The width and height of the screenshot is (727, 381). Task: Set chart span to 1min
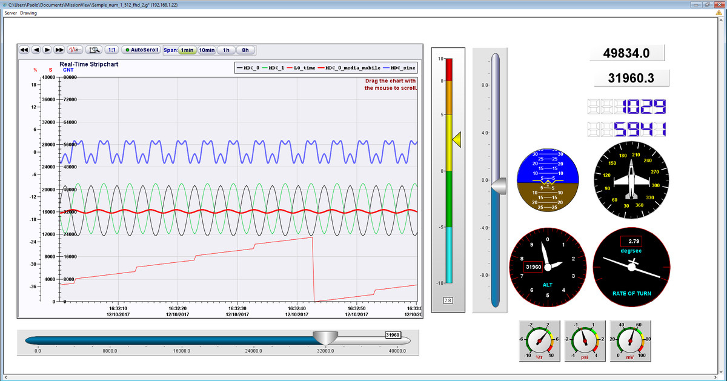coord(187,50)
